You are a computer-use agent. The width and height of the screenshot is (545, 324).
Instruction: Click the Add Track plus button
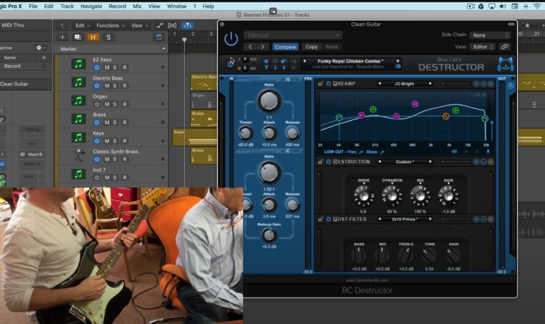point(62,37)
